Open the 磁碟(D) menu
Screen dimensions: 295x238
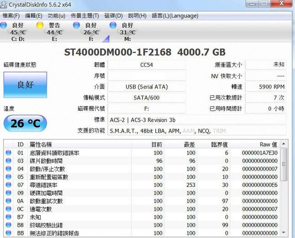pos(113,16)
